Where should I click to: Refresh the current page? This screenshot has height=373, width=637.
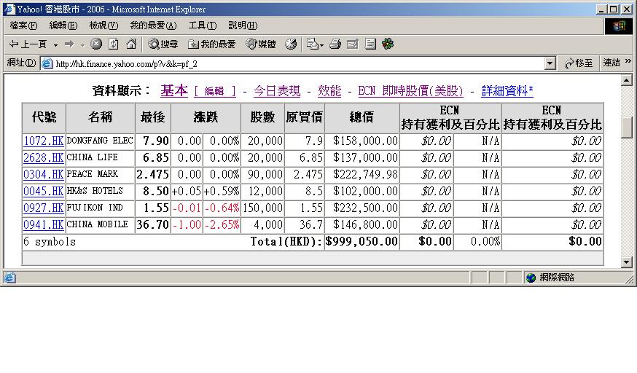coord(114,44)
